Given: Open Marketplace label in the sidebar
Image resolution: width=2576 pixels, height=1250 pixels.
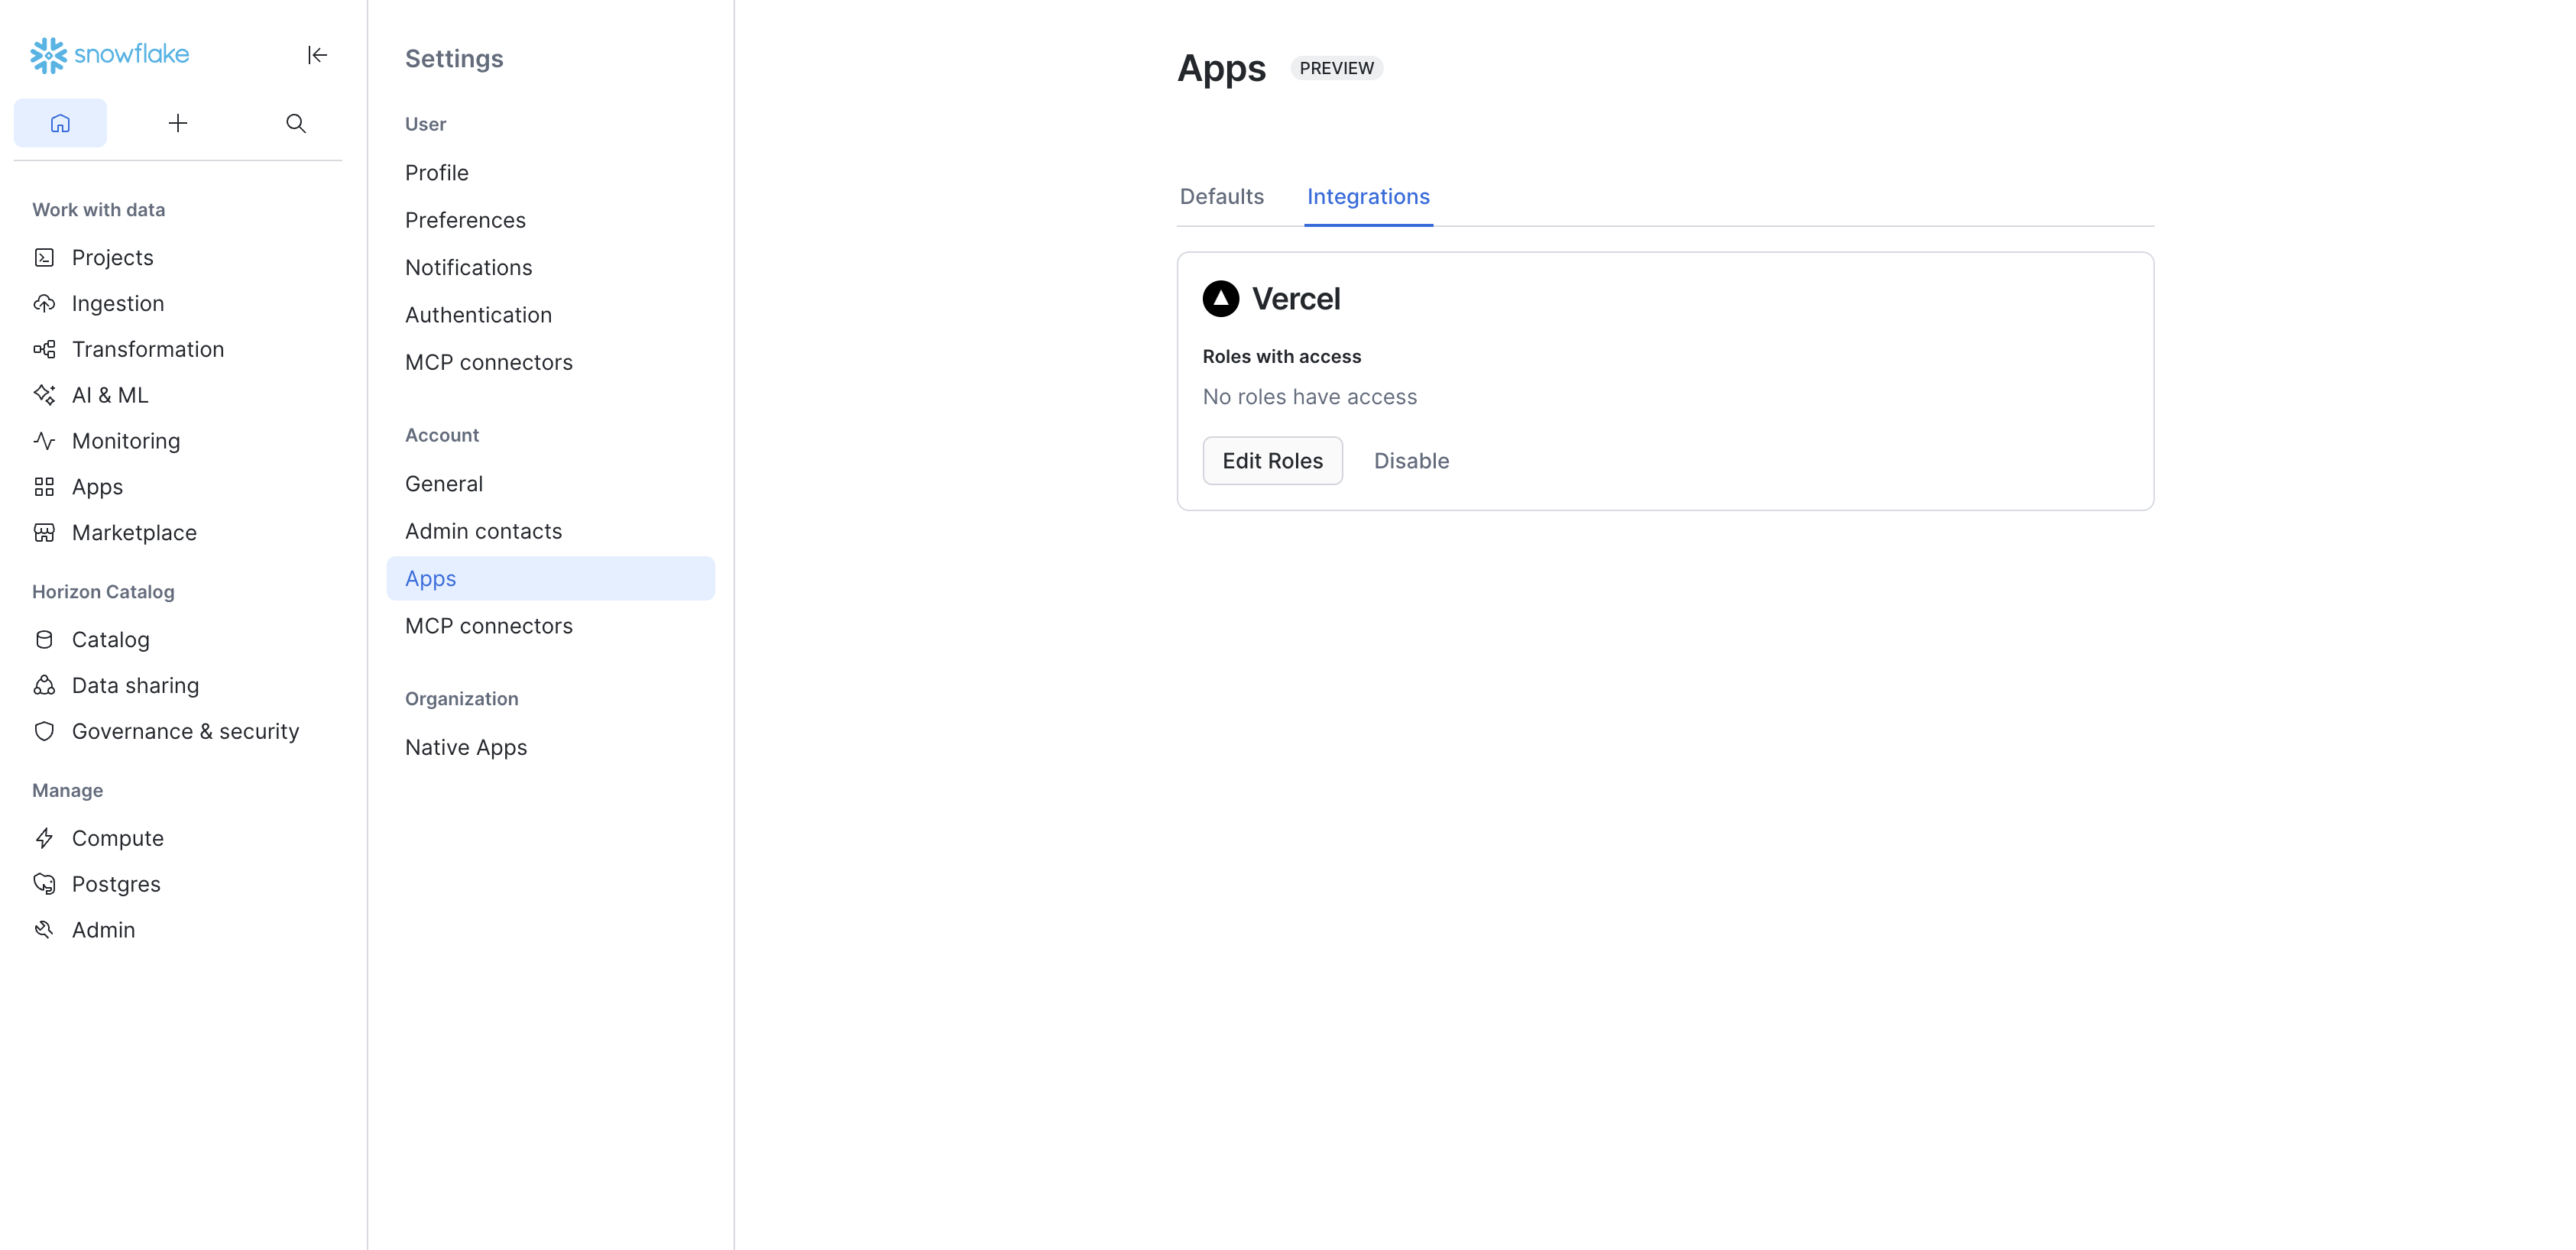Looking at the screenshot, I should (134, 533).
